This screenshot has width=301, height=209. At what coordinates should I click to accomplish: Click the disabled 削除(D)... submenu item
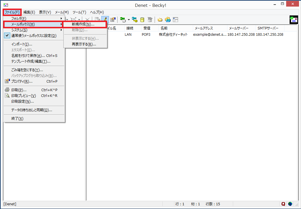click(x=85, y=30)
